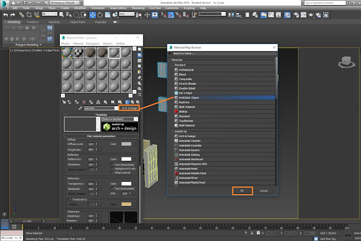Click Assign Material to Selection icon

77,102
